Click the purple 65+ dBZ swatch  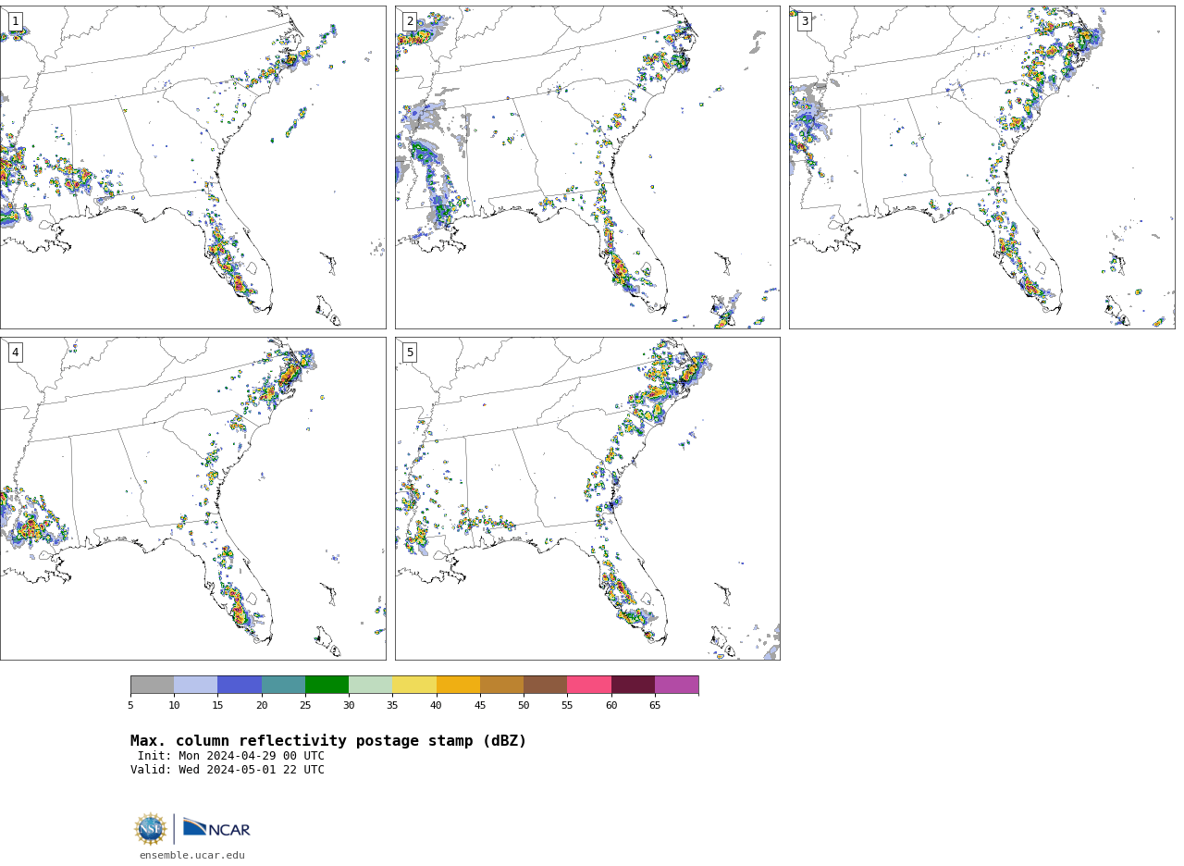click(677, 685)
